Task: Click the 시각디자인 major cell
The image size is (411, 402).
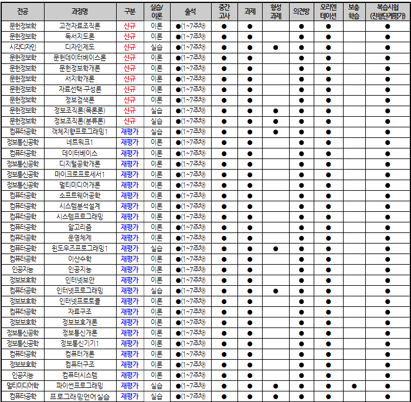Action: point(23,47)
